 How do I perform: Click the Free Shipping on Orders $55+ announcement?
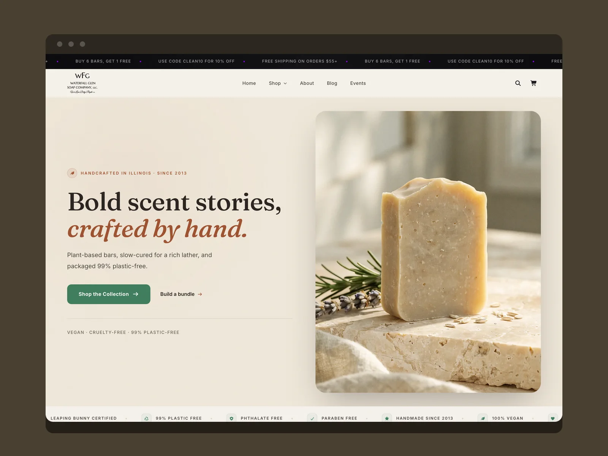coord(299,61)
